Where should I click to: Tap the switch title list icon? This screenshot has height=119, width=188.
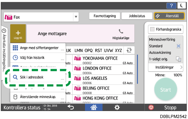[x=128, y=50]
